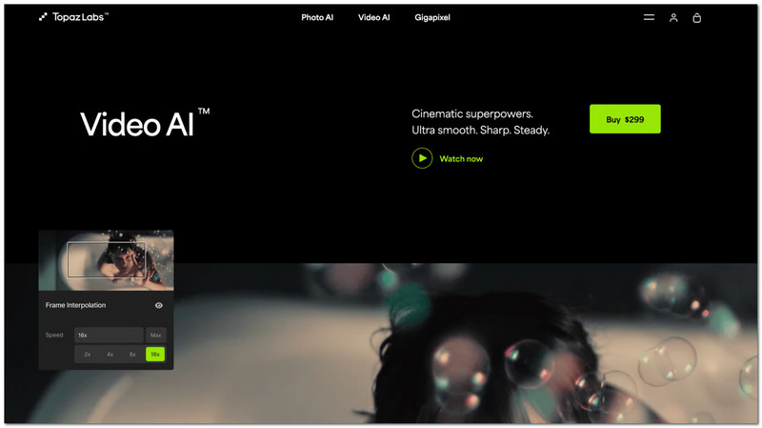Click the Topaz Labs logo
Viewport: 762px width, 428px height.
pos(73,17)
